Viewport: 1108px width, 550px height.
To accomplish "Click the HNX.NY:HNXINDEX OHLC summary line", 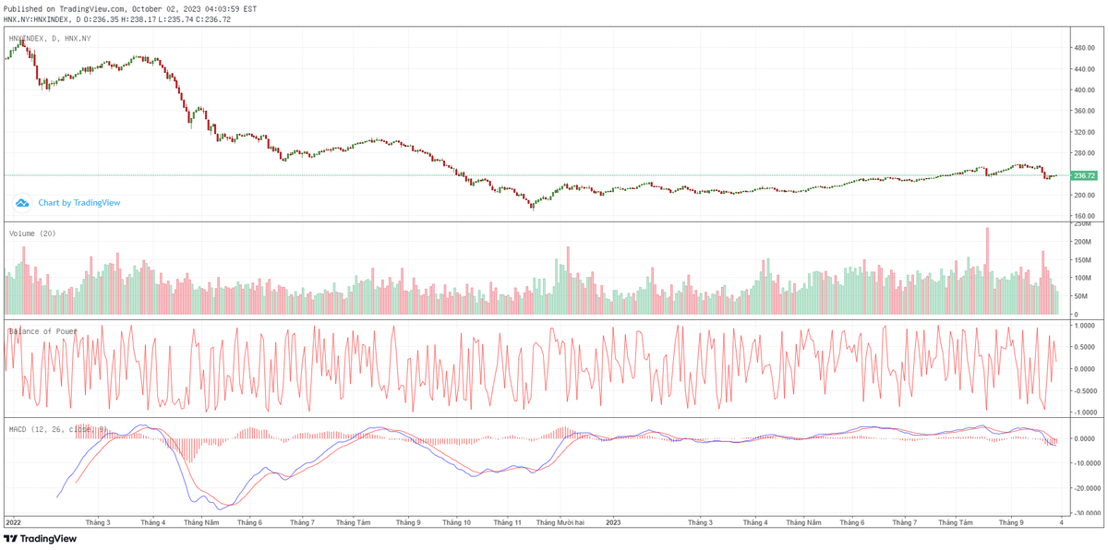I will [x=116, y=19].
